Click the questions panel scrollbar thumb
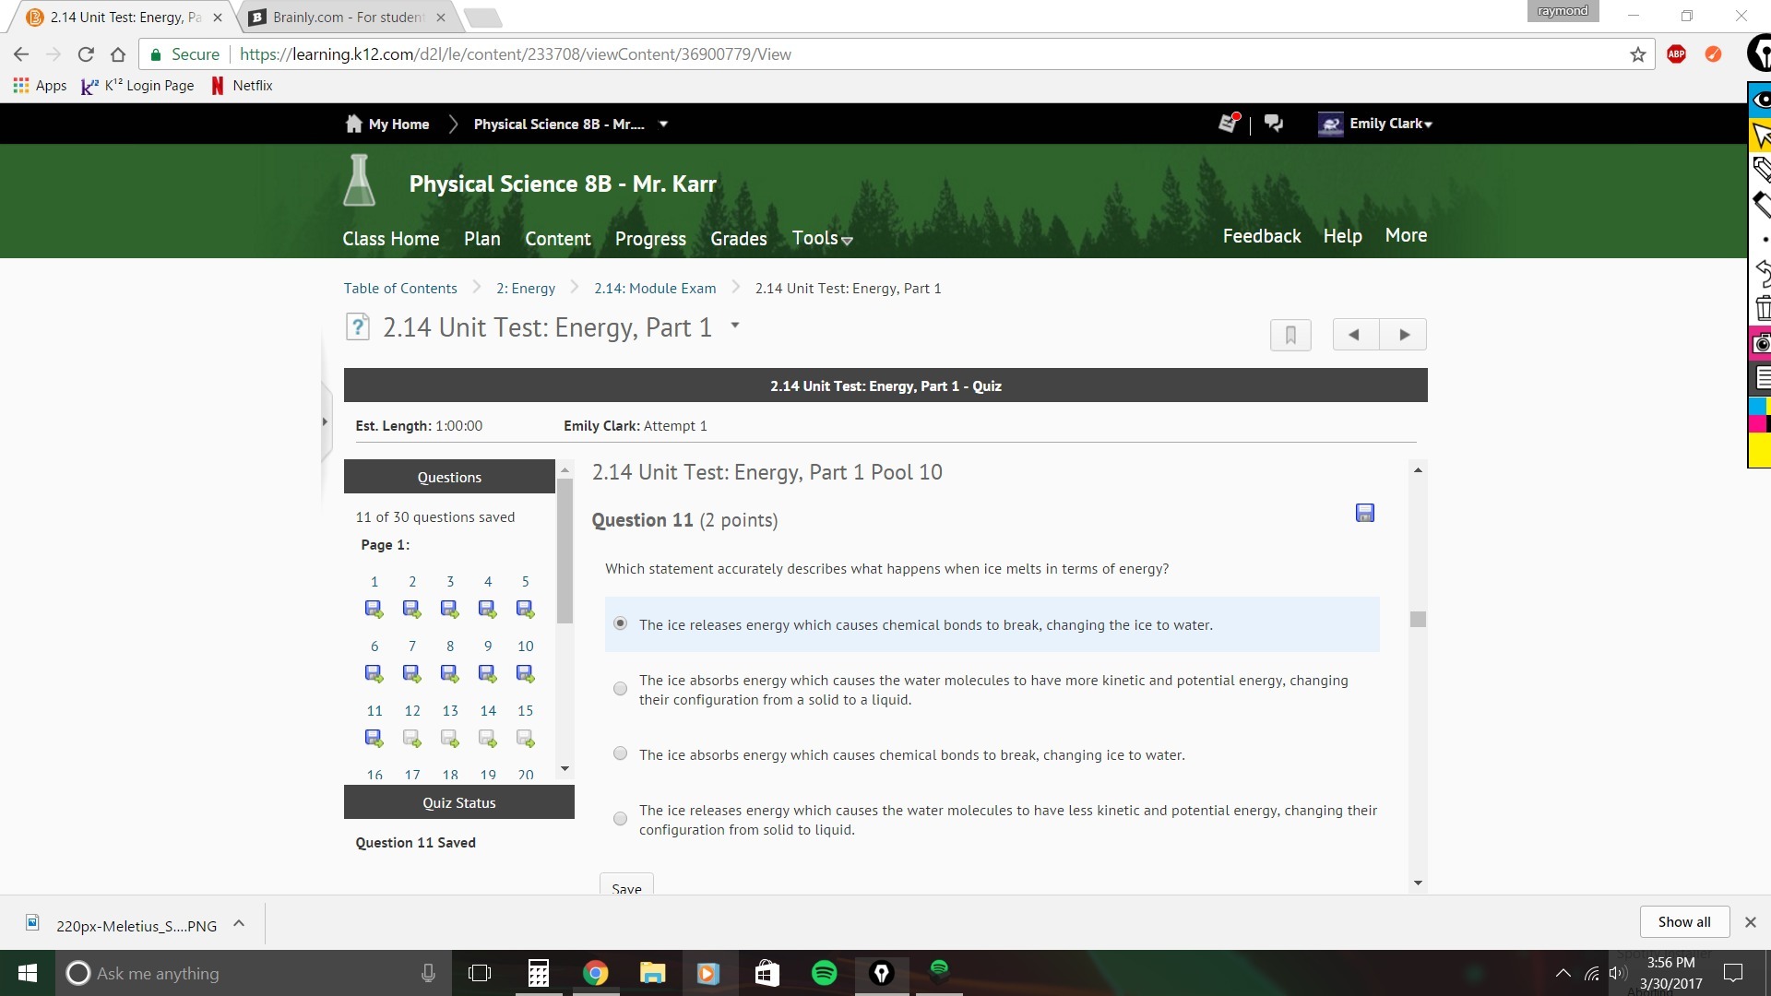The width and height of the screenshot is (1771, 996). [565, 549]
